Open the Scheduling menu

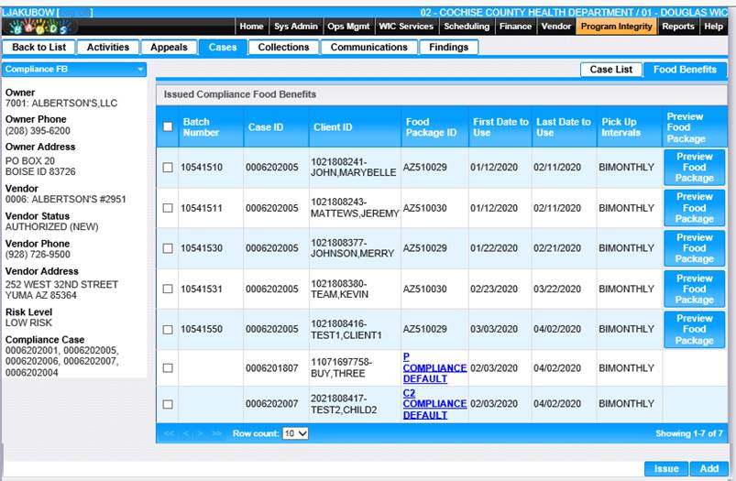click(x=467, y=27)
